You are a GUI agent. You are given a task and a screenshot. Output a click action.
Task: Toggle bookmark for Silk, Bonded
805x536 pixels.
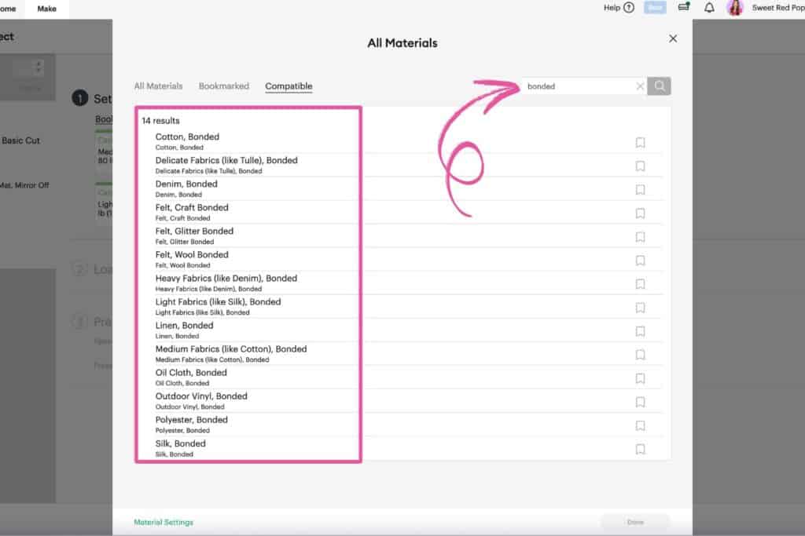point(640,449)
